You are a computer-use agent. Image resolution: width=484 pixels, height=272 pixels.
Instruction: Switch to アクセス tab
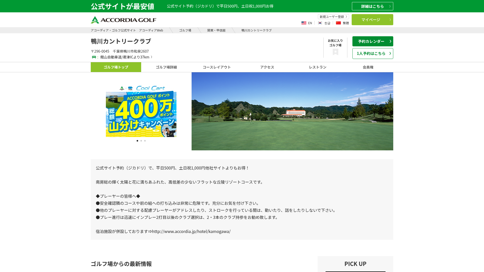point(267,67)
